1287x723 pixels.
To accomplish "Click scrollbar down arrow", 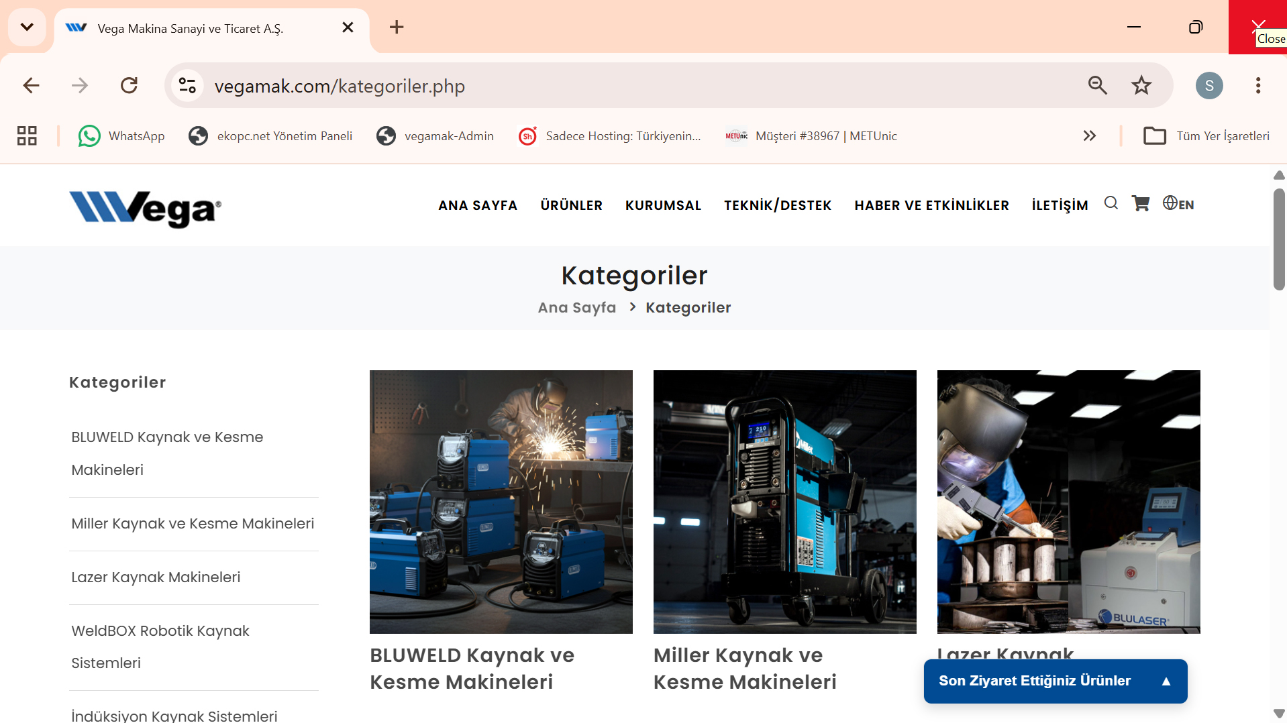I will click(x=1279, y=714).
